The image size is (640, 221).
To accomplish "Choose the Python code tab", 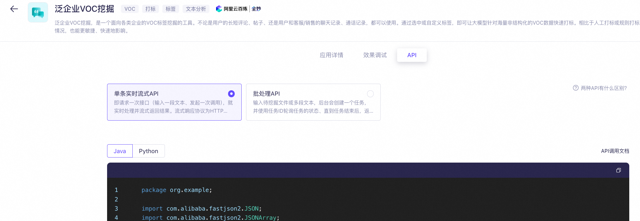I will tap(148, 151).
